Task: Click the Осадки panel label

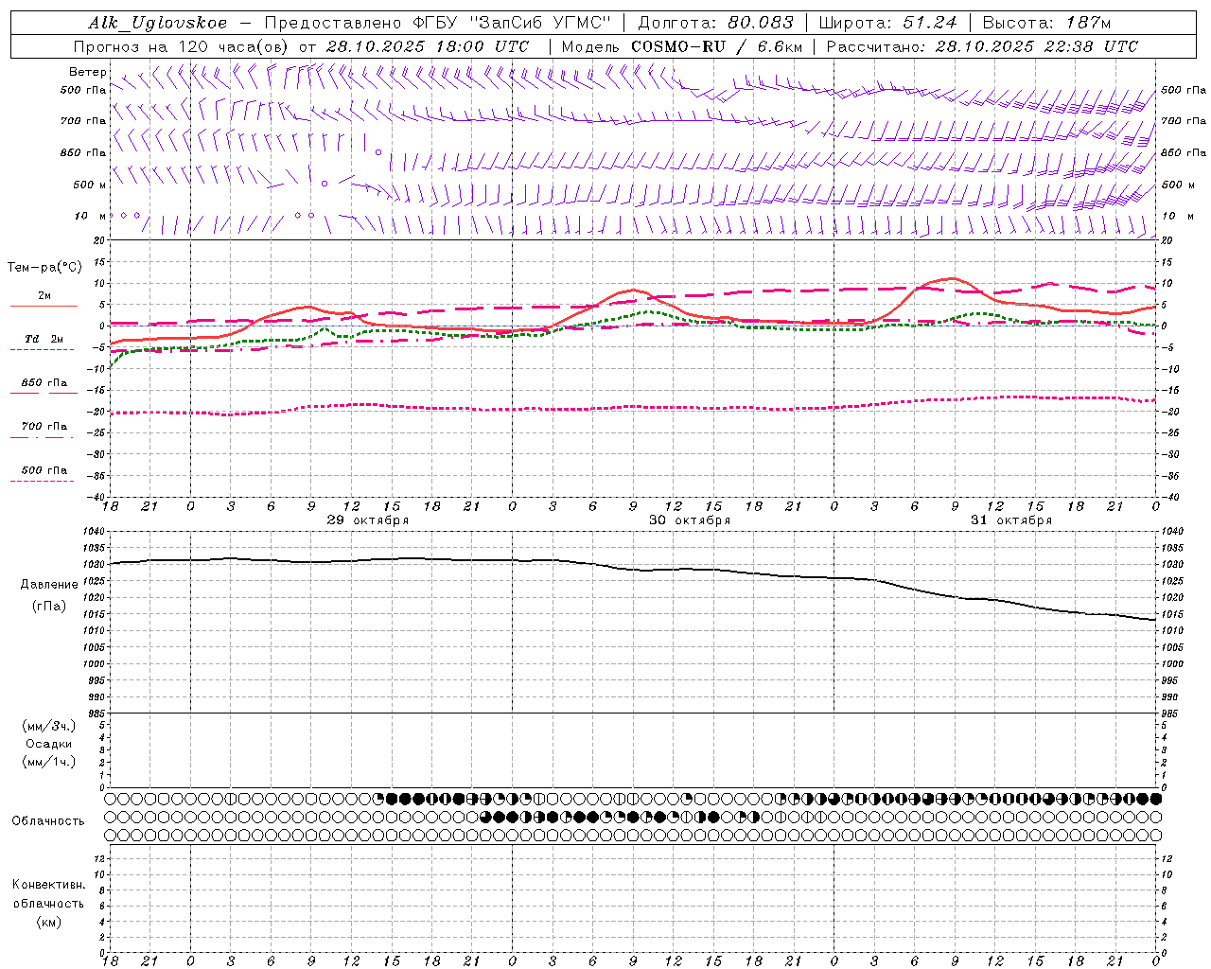Action: [x=49, y=744]
